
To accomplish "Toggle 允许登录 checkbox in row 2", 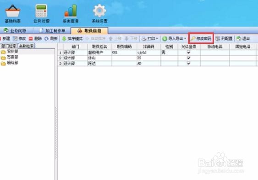I will pyautogui.click(x=189, y=58).
